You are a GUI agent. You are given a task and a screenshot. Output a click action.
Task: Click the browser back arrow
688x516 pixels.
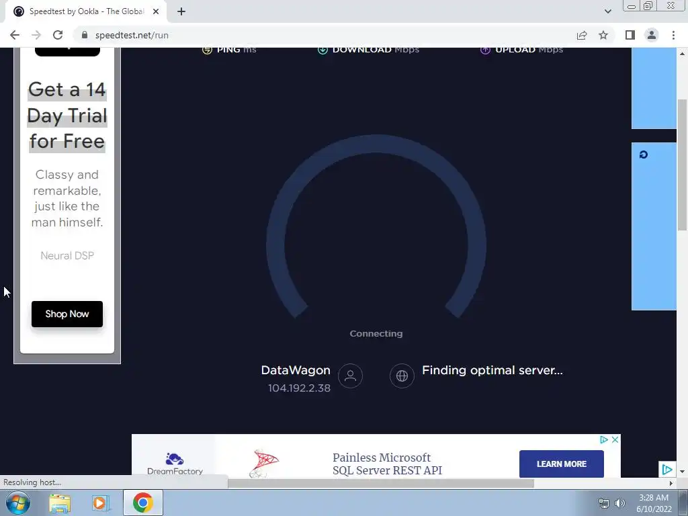(15, 35)
